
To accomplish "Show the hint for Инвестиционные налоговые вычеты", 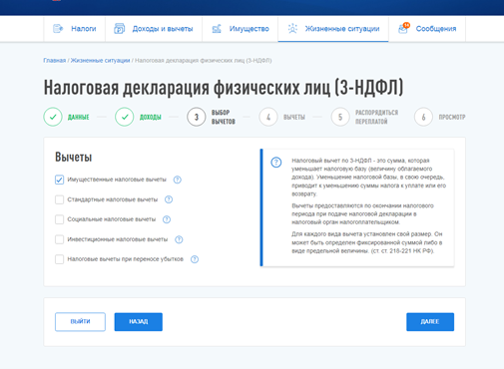I will [x=179, y=239].
